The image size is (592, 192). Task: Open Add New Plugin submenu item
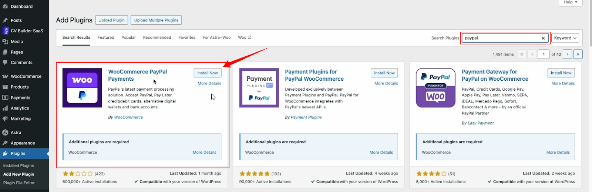[18, 174]
